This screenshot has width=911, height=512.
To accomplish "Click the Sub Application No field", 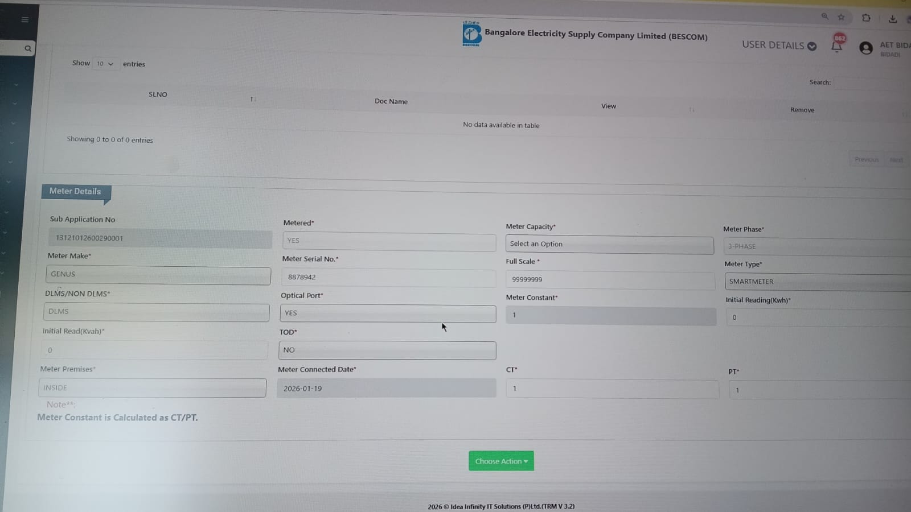I will pyautogui.click(x=160, y=238).
